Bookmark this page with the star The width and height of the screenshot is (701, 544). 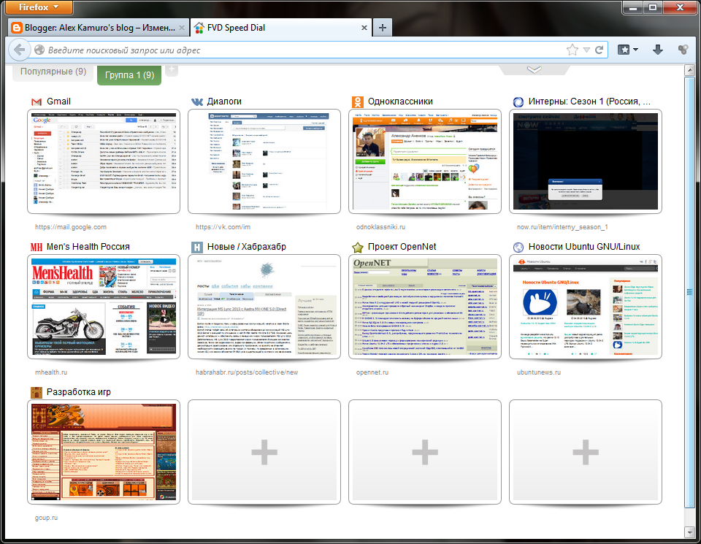(x=572, y=50)
